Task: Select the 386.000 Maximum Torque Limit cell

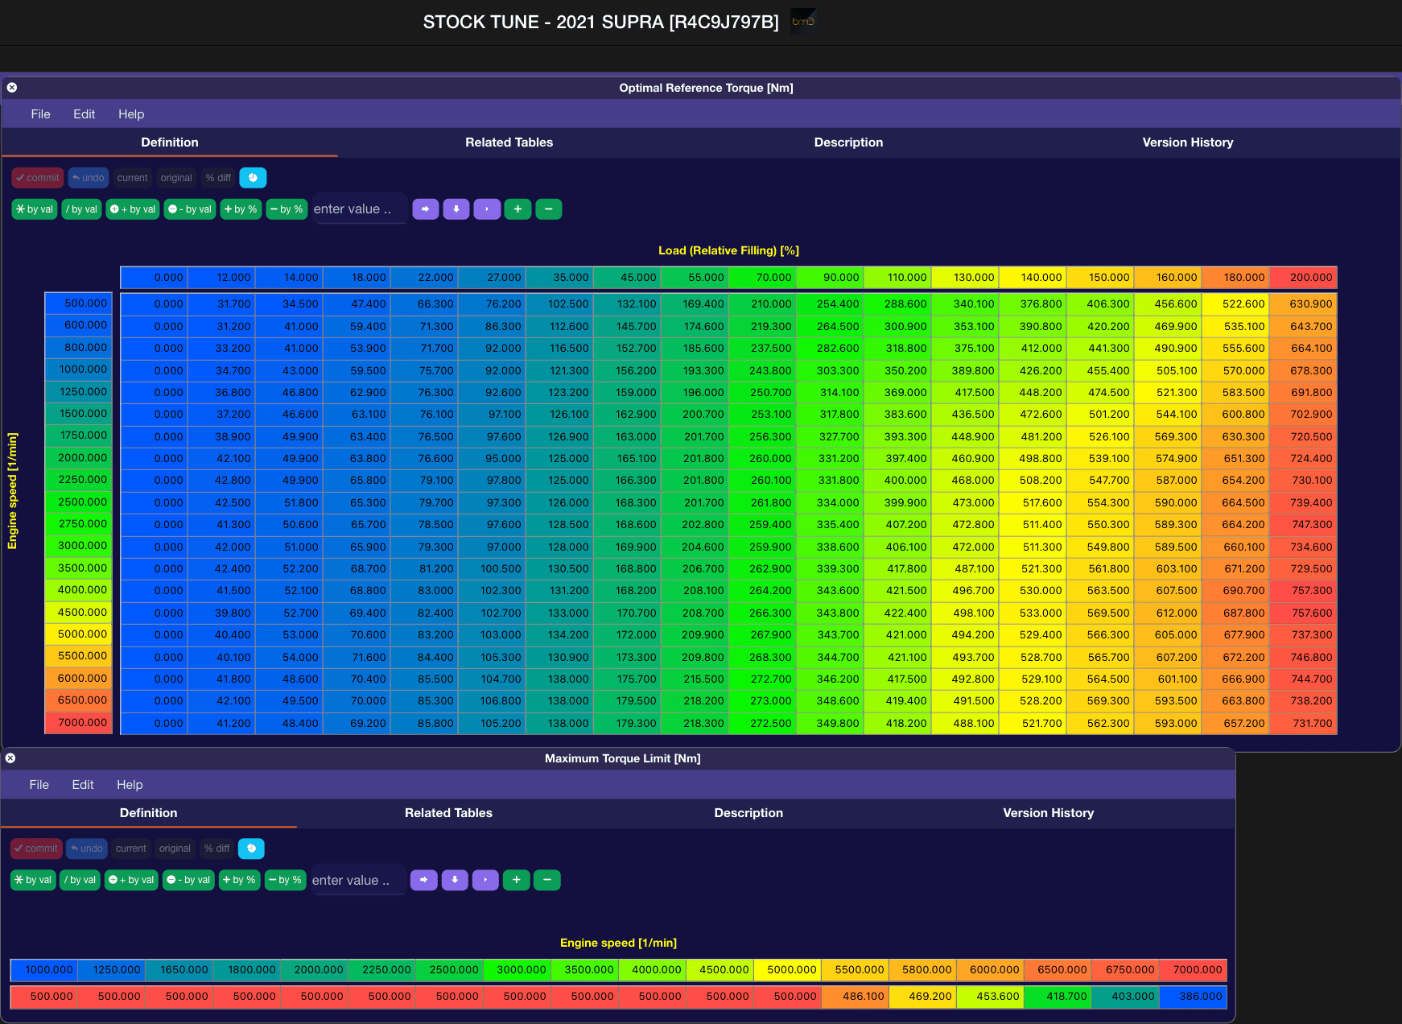Action: [x=1193, y=996]
